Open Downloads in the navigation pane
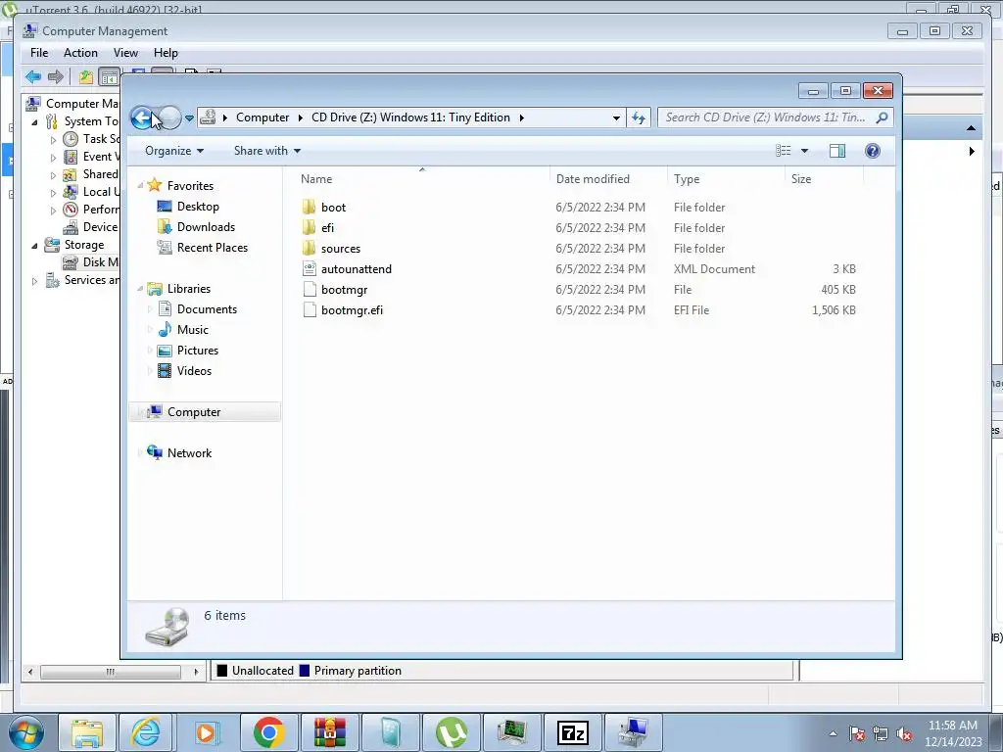 (x=206, y=227)
